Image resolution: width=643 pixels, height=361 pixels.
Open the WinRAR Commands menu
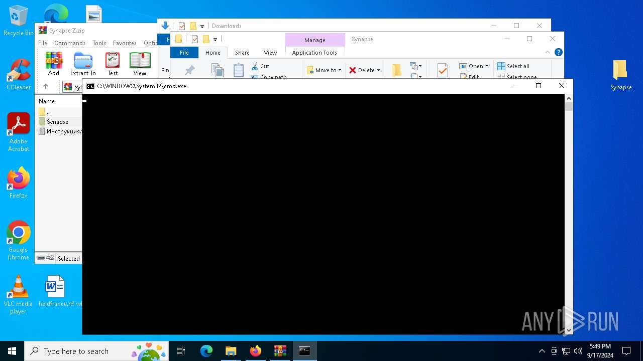(70, 43)
